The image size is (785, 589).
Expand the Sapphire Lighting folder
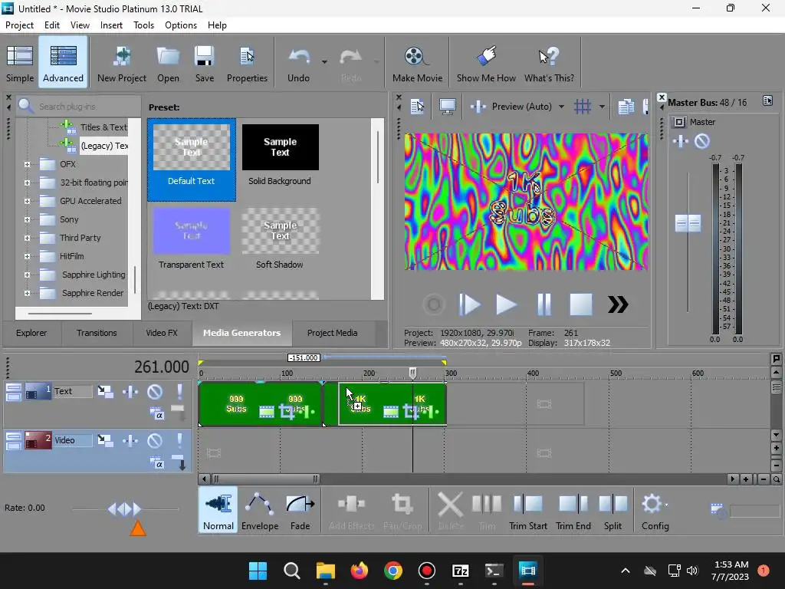27,275
